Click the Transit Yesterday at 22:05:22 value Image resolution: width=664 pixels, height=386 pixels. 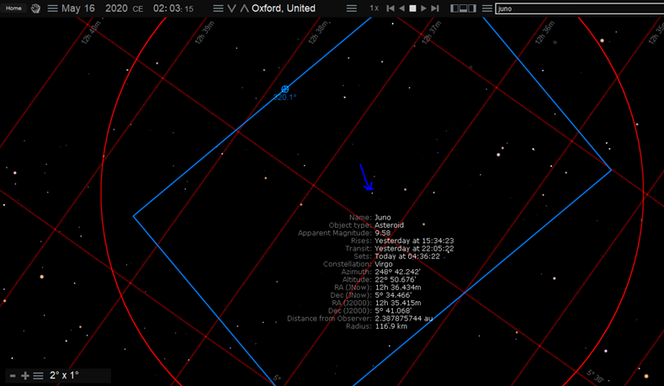[x=414, y=248]
